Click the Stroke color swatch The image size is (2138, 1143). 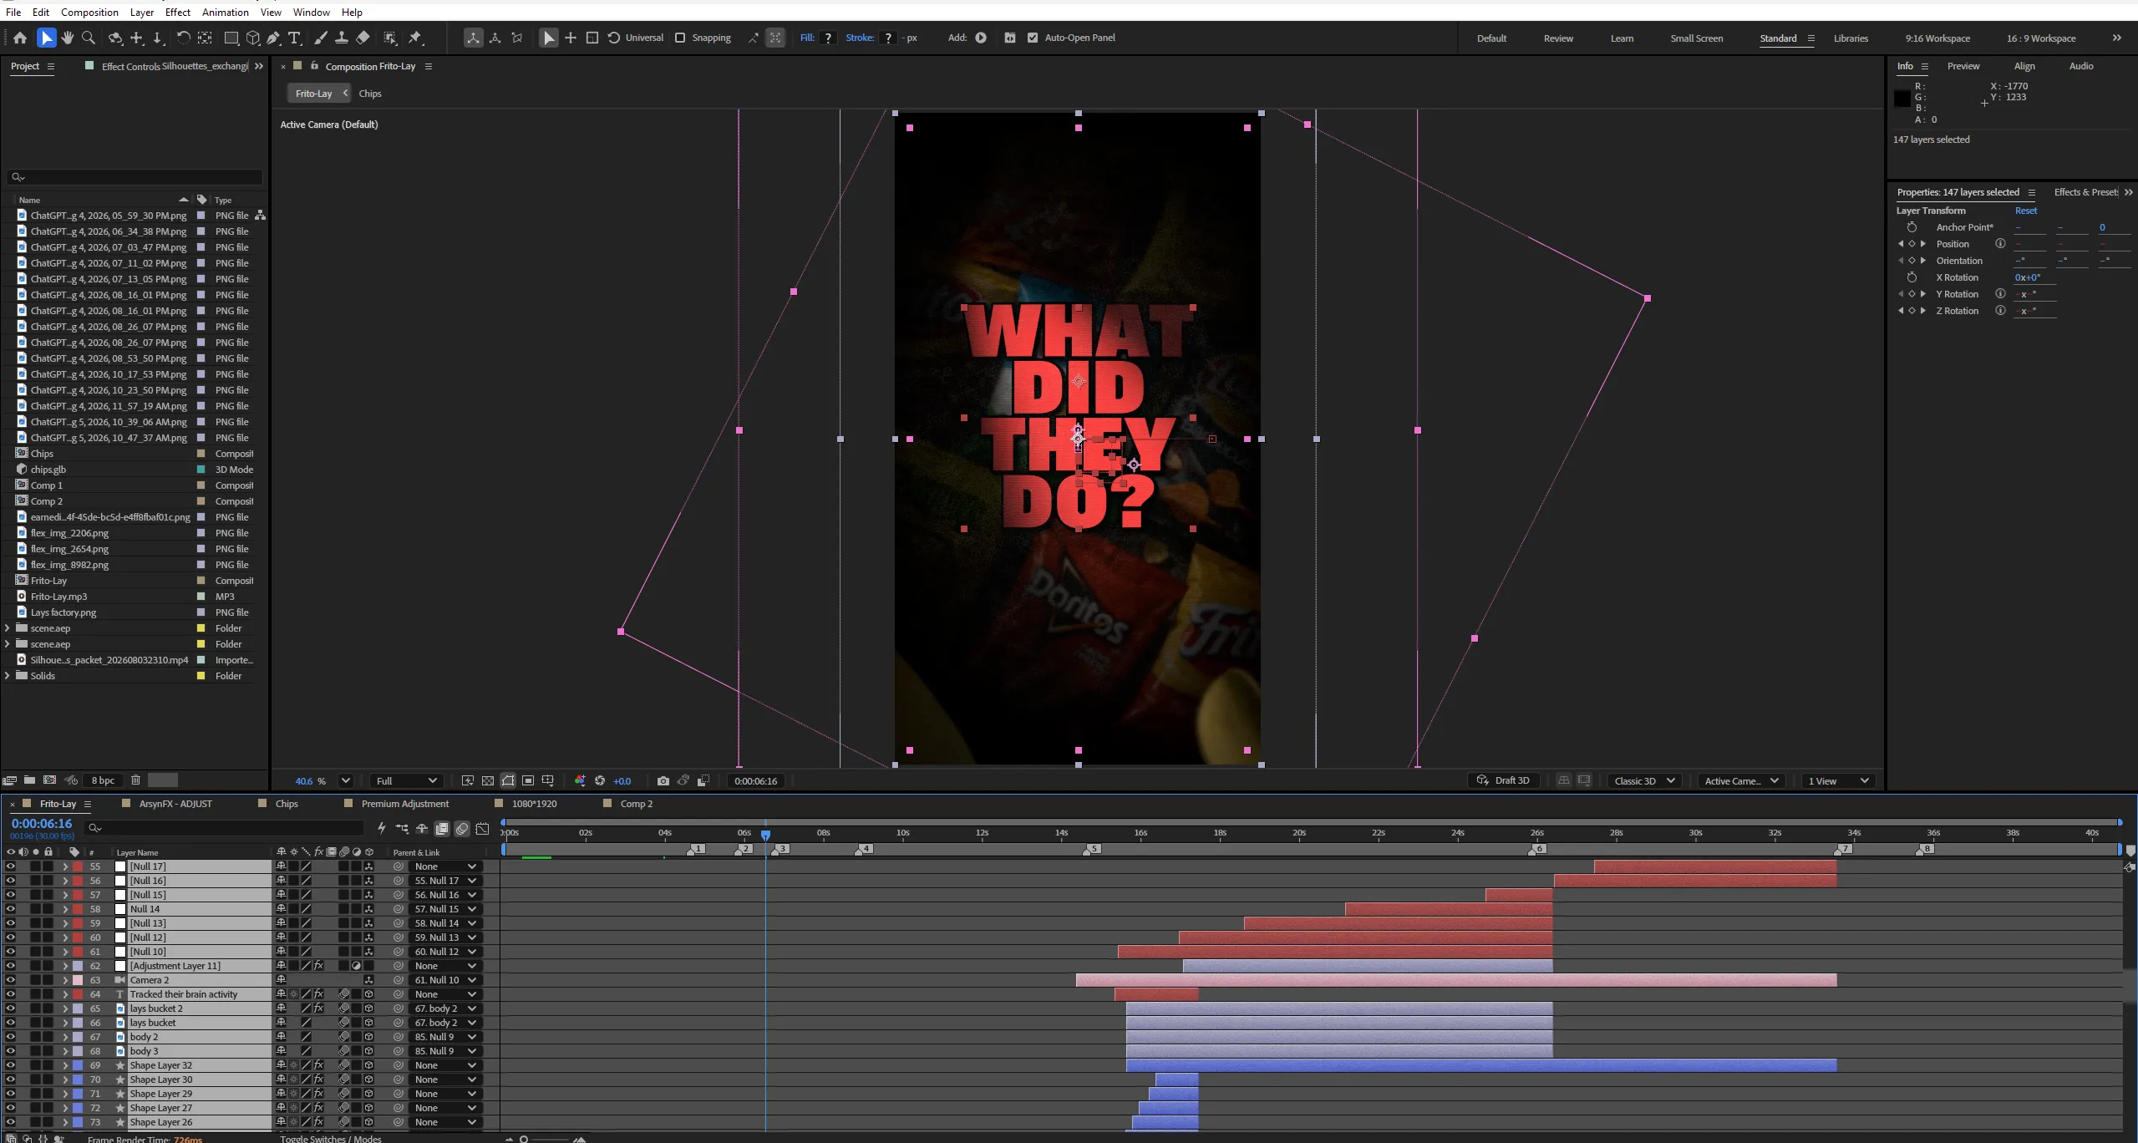point(888,38)
